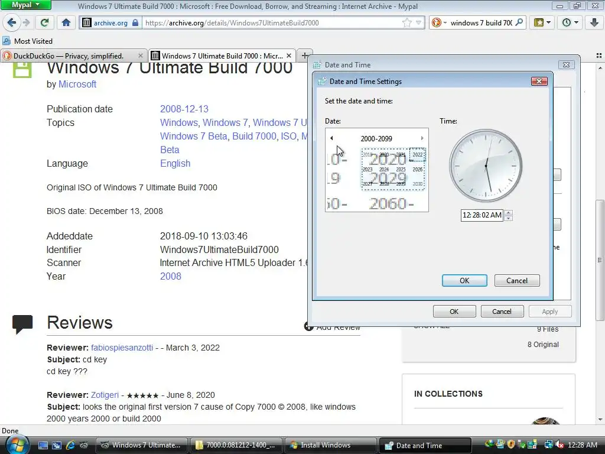This screenshot has height=454, width=605.
Task: Switch to 7000.0.081212-1400 folder taskbar button
Action: (236, 445)
